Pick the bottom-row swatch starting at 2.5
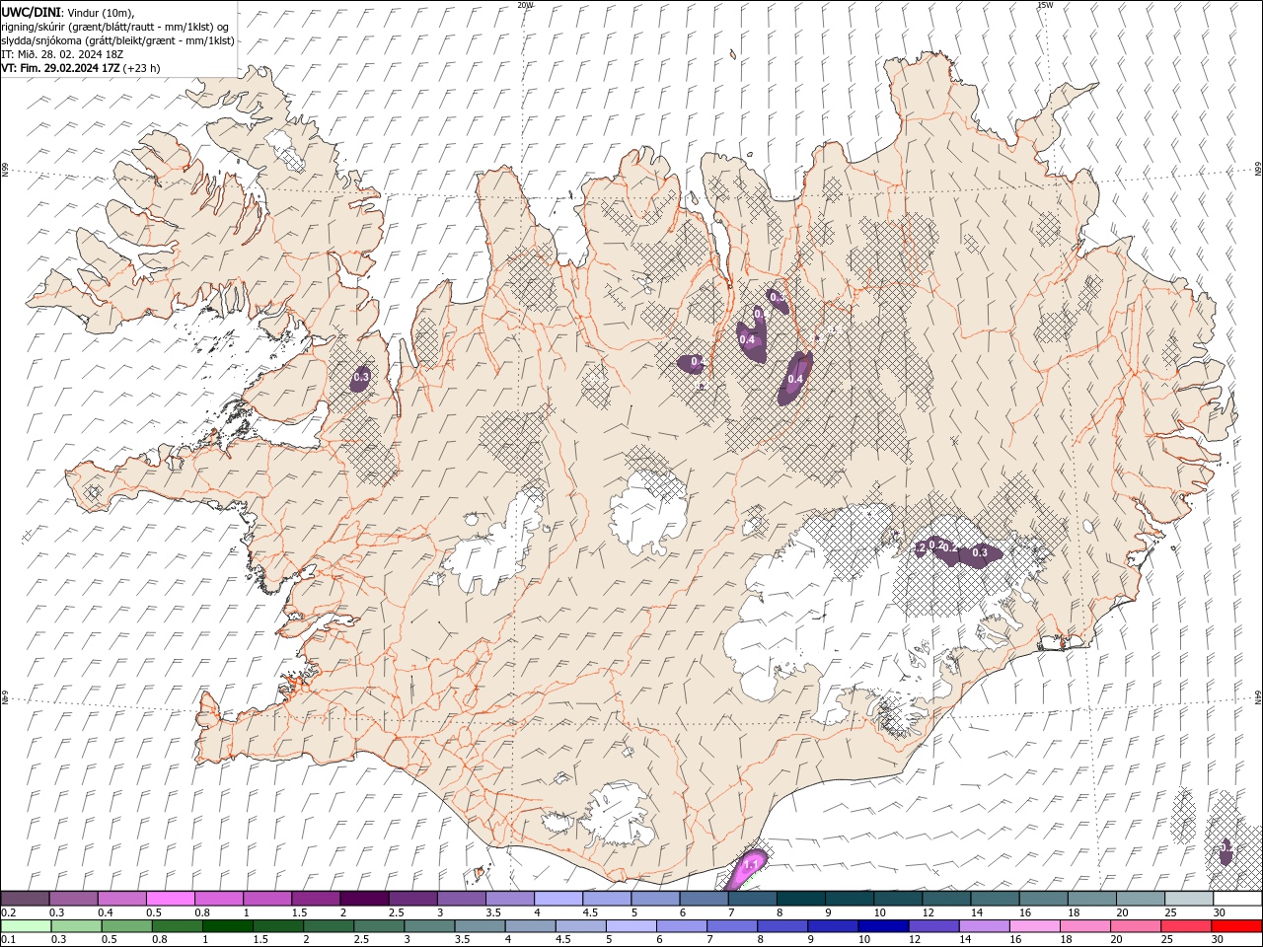Image resolution: width=1263 pixels, height=947 pixels. 379,926
